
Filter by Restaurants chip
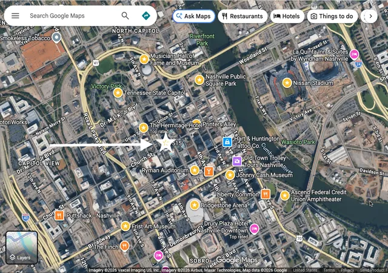[x=242, y=16]
